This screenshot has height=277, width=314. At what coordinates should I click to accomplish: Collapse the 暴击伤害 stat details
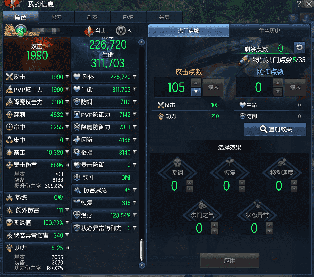click(x=67, y=165)
